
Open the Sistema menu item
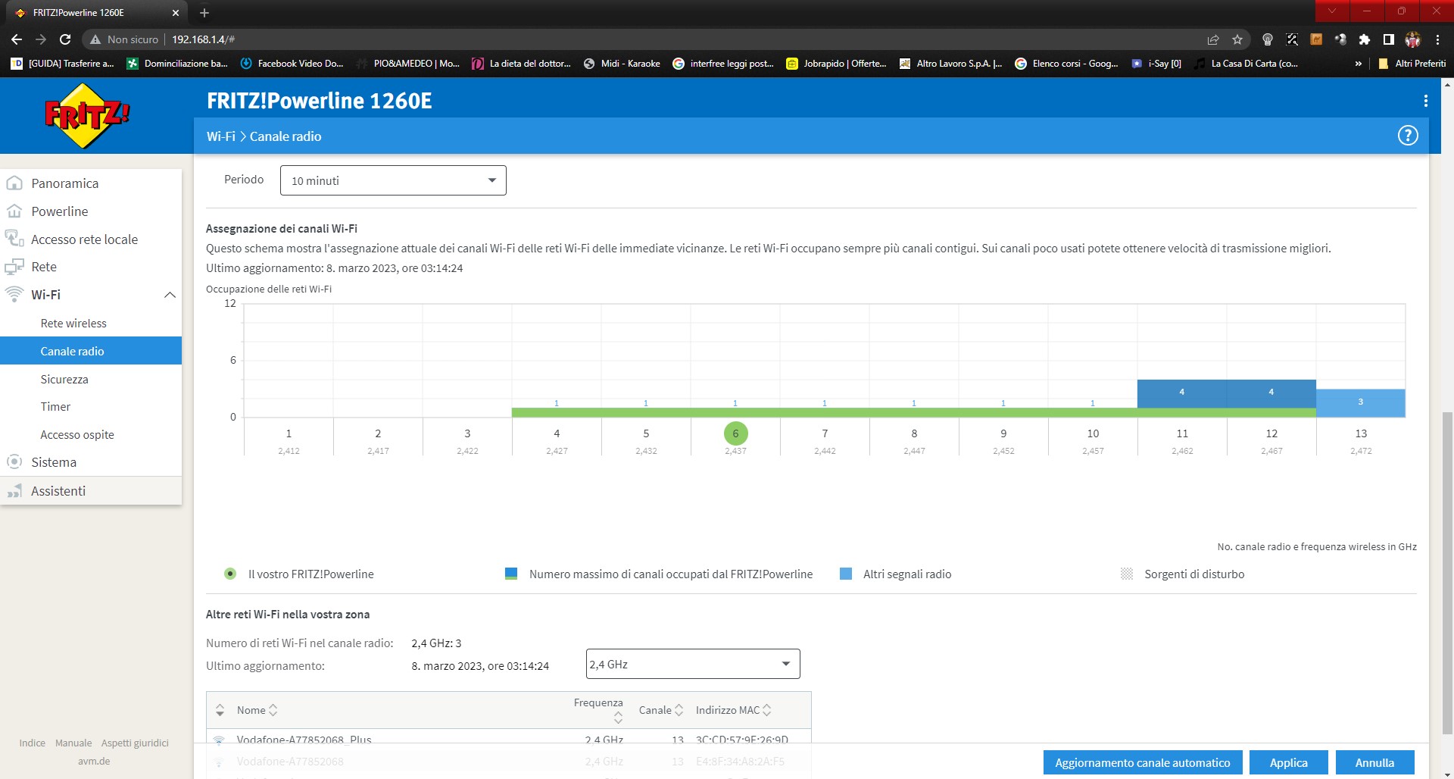click(x=91, y=462)
